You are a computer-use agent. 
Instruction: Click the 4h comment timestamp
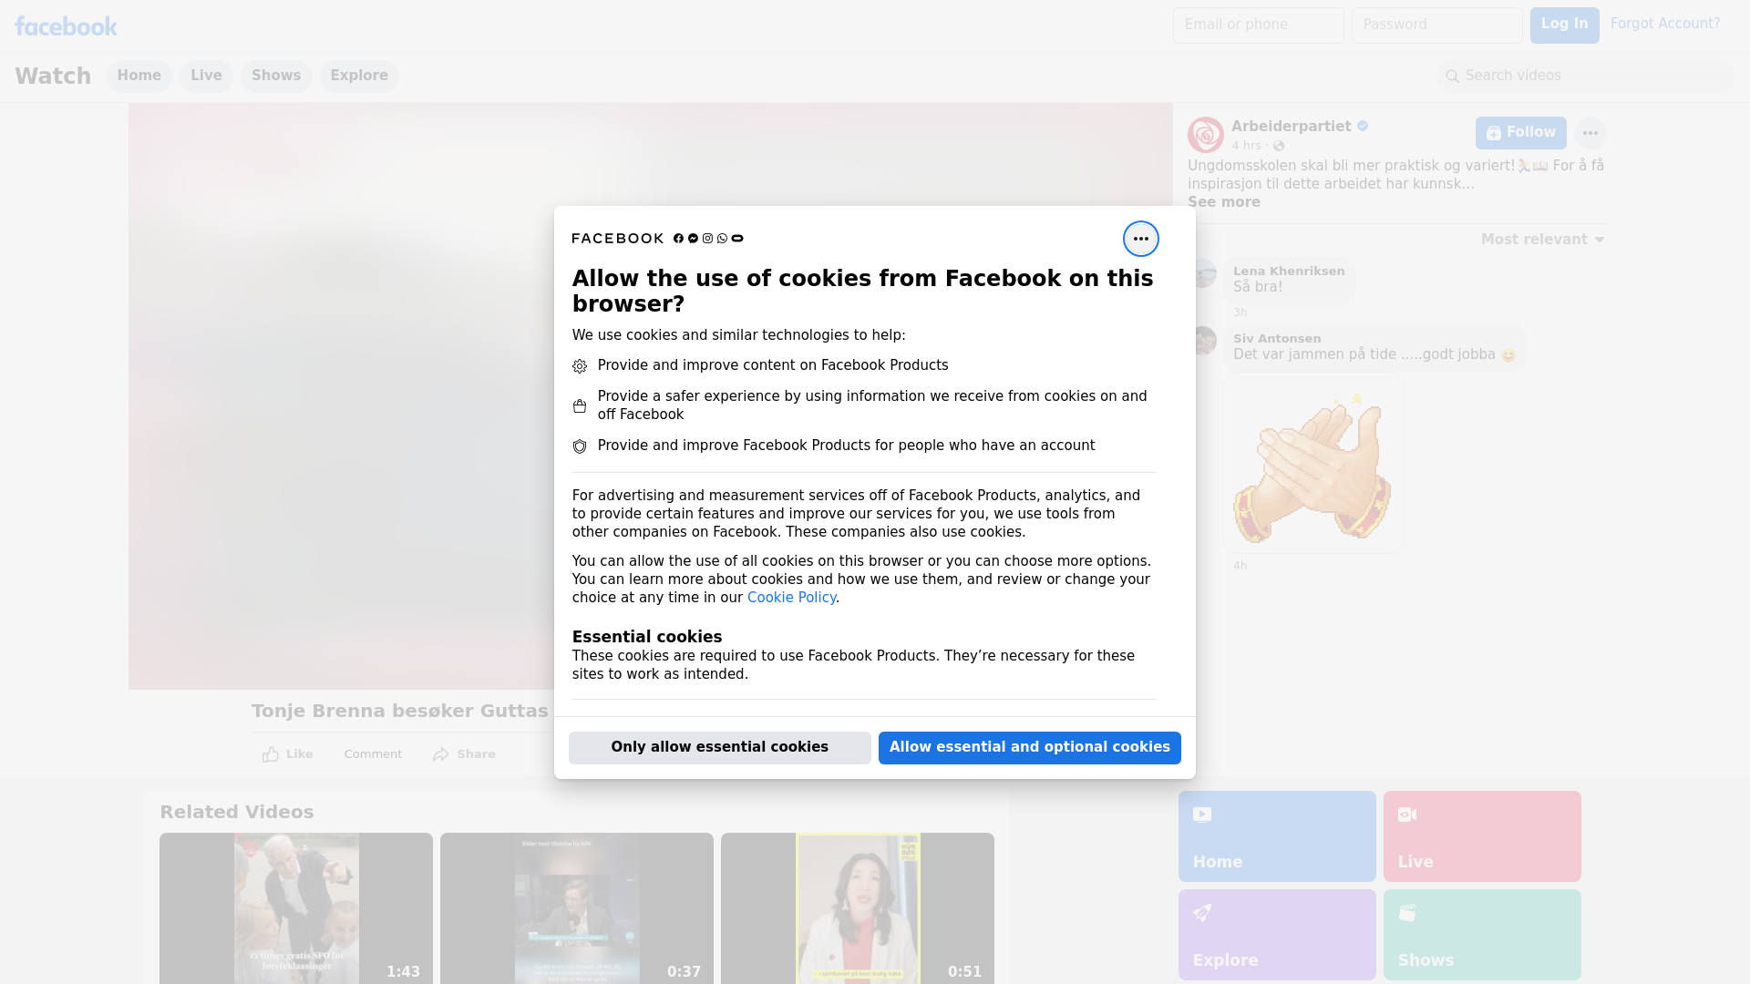pyautogui.click(x=1240, y=566)
